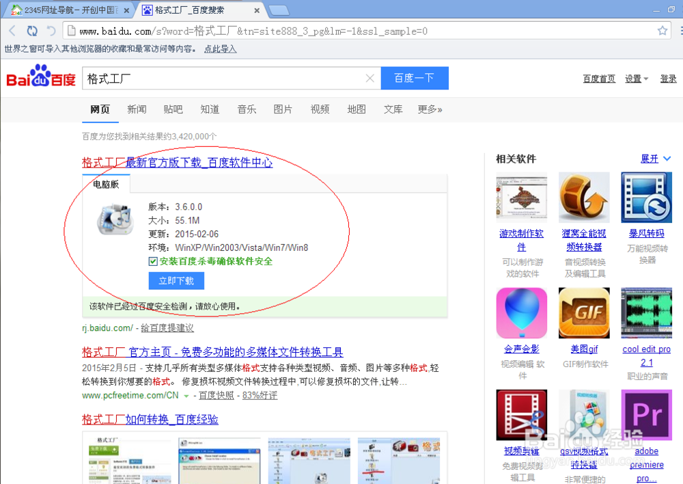Click 点此导入 bookmarks import link
This screenshot has width=683, height=484.
[x=221, y=49]
